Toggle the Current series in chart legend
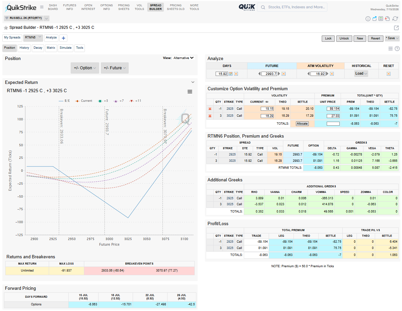Image resolution: width=402 pixels, height=311 pixels. [x=84, y=101]
